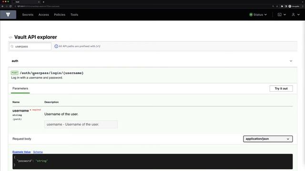Click the browser forward button
The image size is (305, 171).
click(6, 6)
